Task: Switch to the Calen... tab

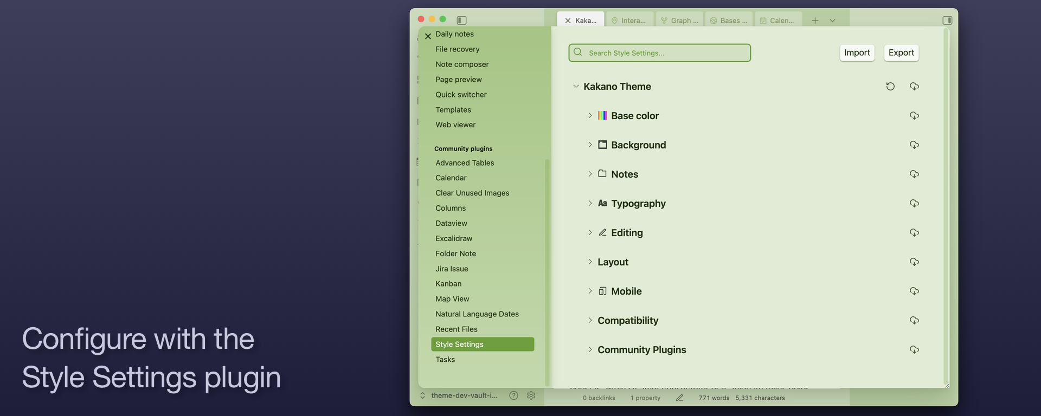Action: tap(778, 21)
